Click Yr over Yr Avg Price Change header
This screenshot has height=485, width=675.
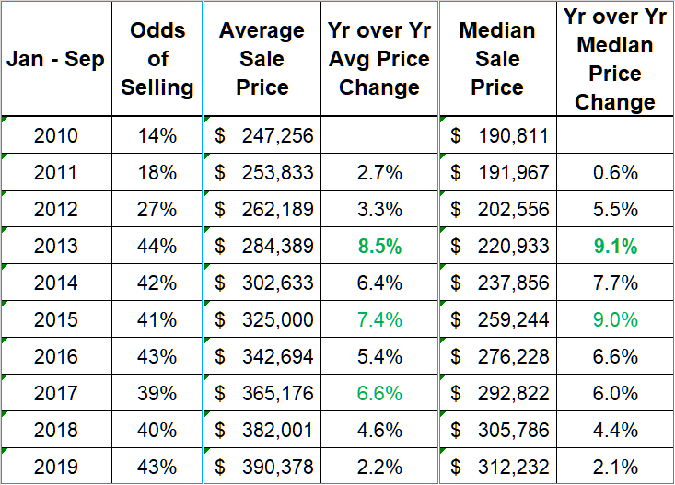pos(378,60)
